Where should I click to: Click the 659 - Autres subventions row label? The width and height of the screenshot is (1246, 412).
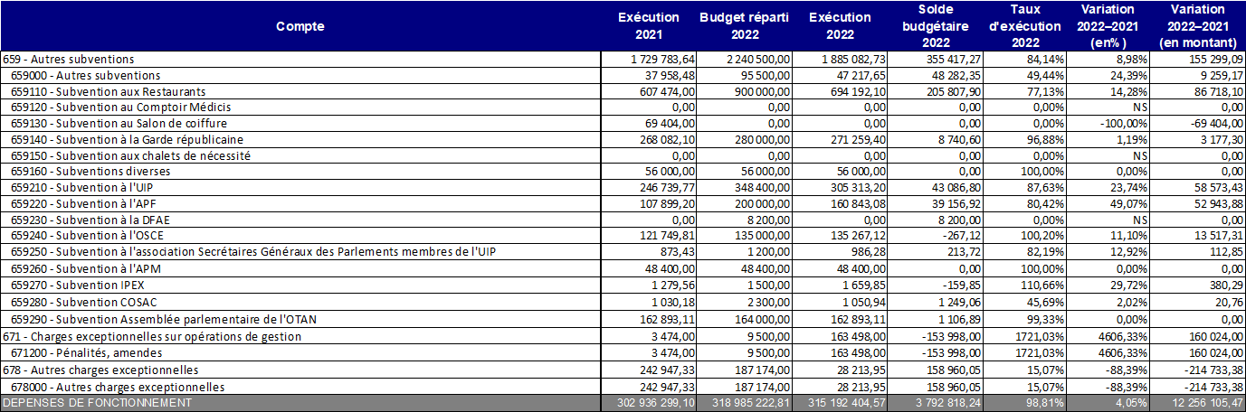[x=69, y=60]
